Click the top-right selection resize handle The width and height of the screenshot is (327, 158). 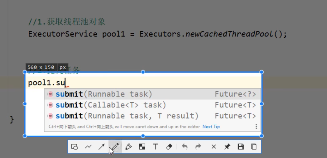[262, 72]
